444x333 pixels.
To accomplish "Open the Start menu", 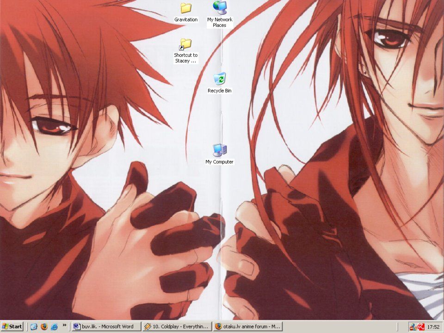I will coord(12,327).
